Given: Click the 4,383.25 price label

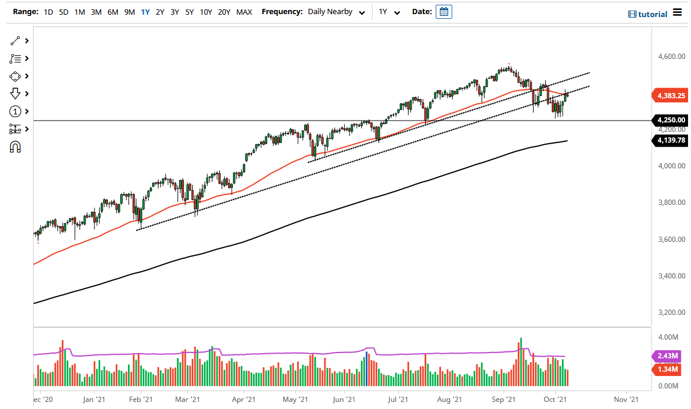Looking at the screenshot, I should [x=670, y=95].
